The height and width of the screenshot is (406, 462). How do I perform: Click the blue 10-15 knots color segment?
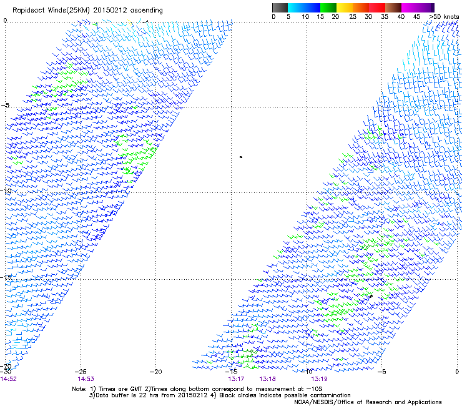coord(312,7)
